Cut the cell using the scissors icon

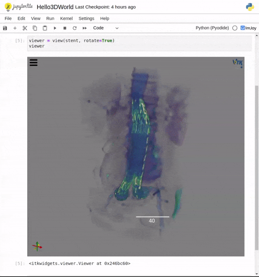[x=25, y=28]
